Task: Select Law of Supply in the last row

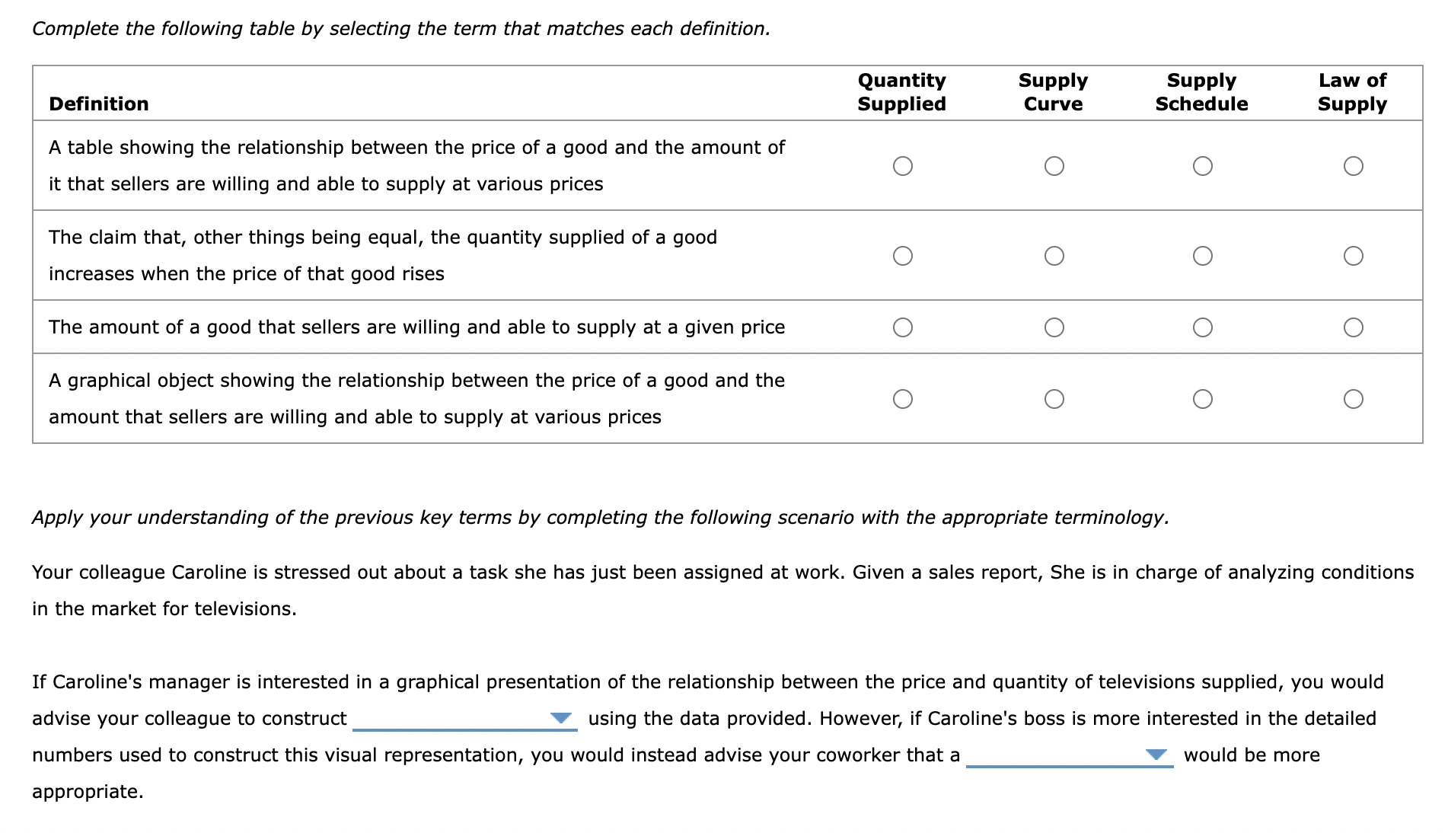Action: click(1353, 397)
